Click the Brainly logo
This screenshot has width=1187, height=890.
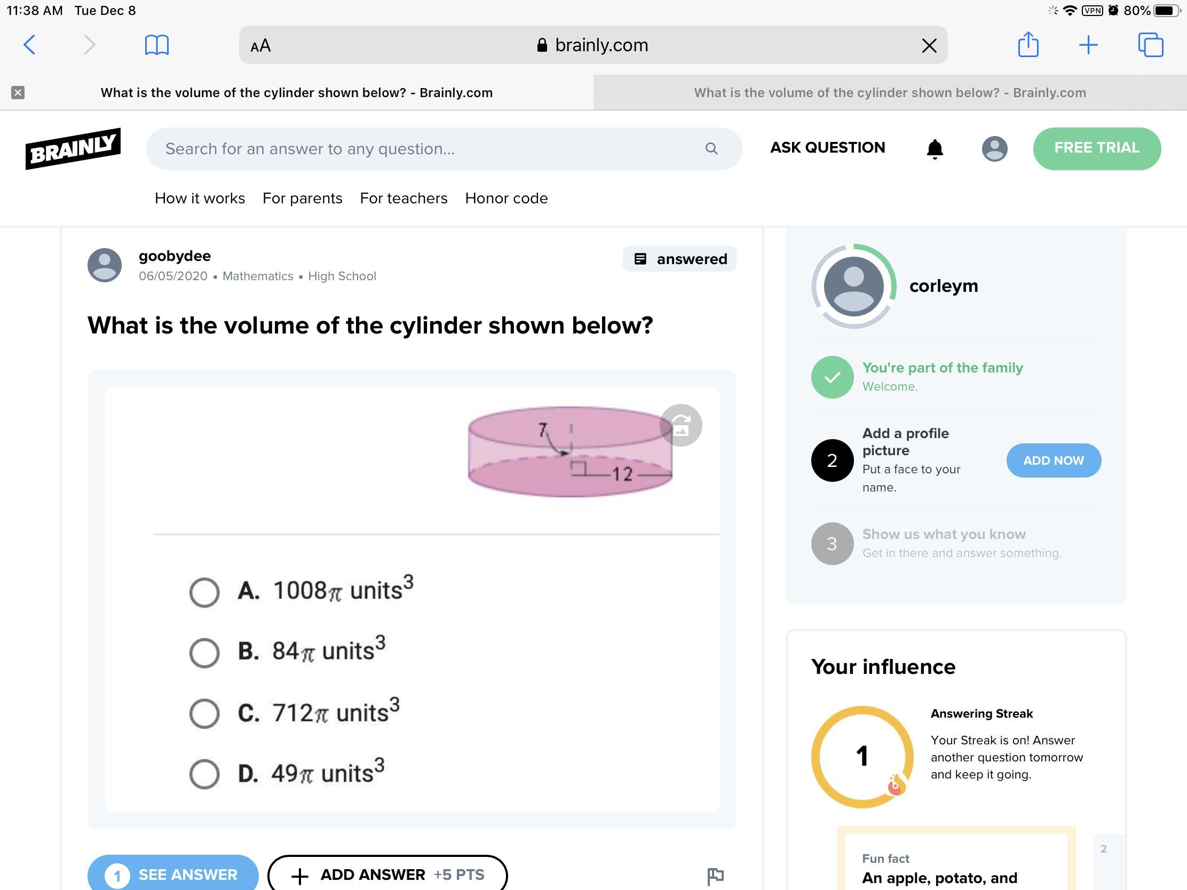(73, 149)
